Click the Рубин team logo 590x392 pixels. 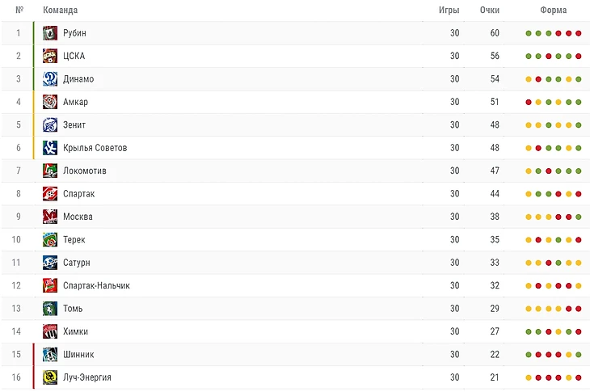point(49,33)
